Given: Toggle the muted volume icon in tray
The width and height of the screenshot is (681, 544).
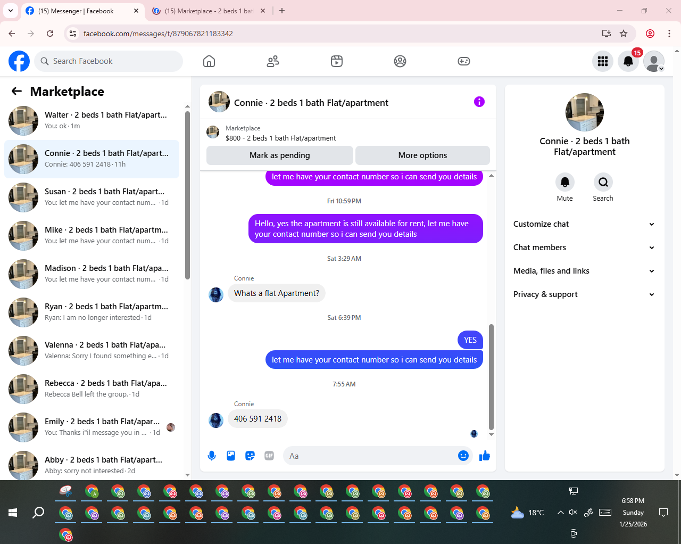Looking at the screenshot, I should pyautogui.click(x=573, y=513).
